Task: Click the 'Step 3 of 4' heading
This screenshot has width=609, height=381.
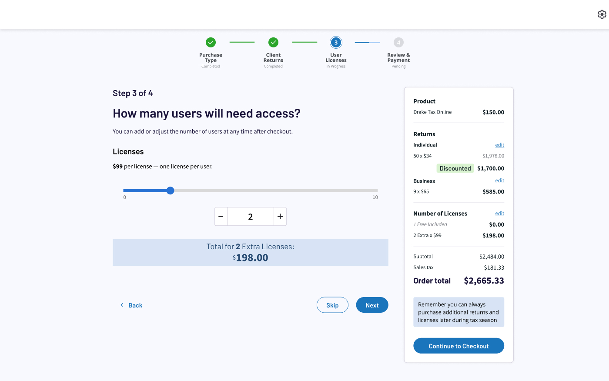Action: pyautogui.click(x=133, y=93)
